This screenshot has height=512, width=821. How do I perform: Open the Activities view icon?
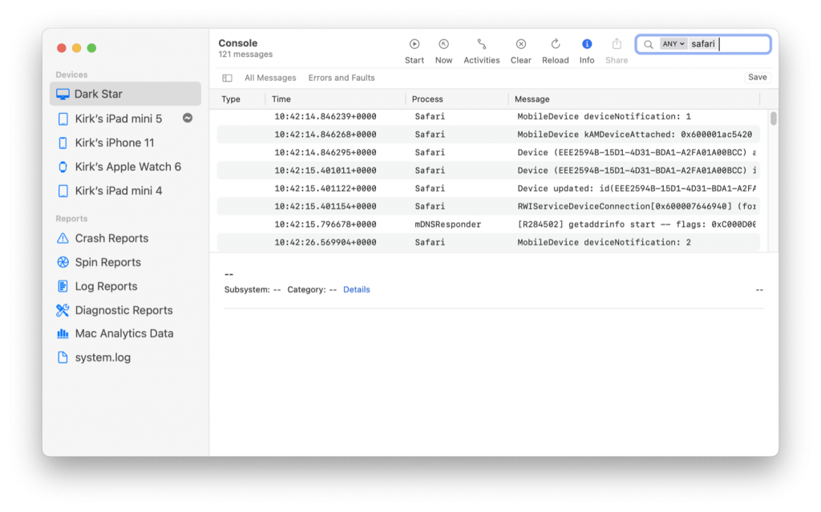click(x=481, y=43)
